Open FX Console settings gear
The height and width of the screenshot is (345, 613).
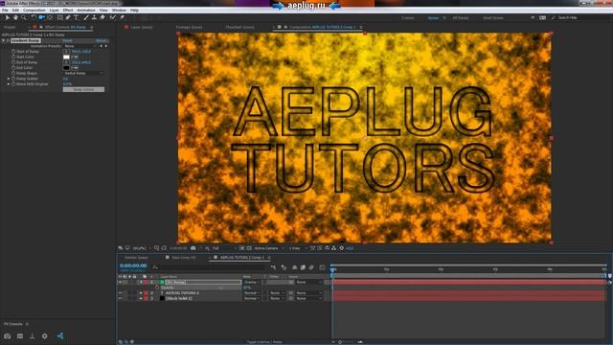tap(45, 336)
